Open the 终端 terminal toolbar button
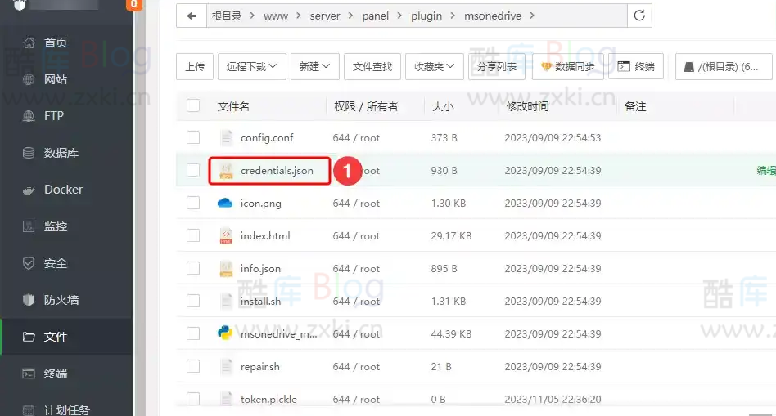 pyautogui.click(x=636, y=67)
